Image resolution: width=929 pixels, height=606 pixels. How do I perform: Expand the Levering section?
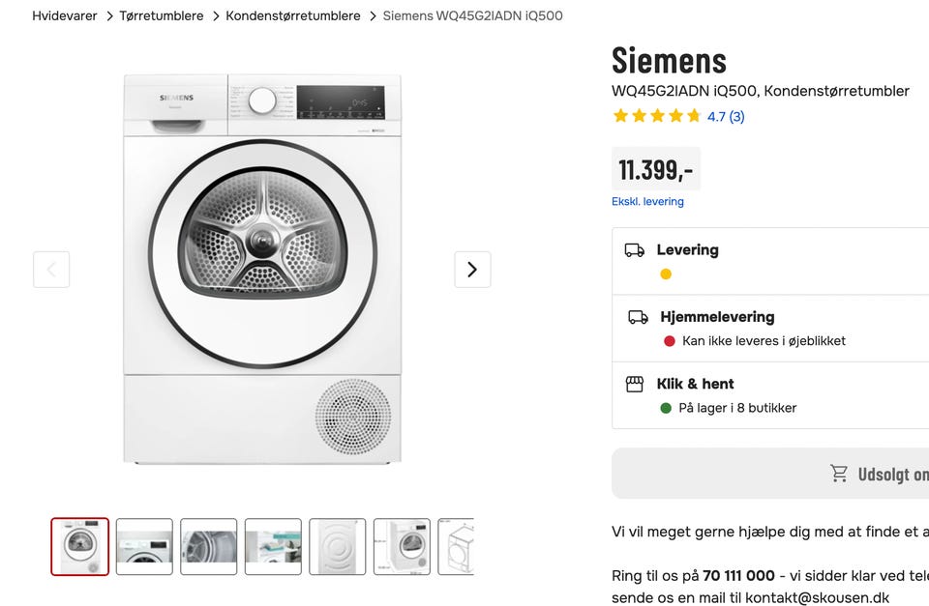point(687,250)
